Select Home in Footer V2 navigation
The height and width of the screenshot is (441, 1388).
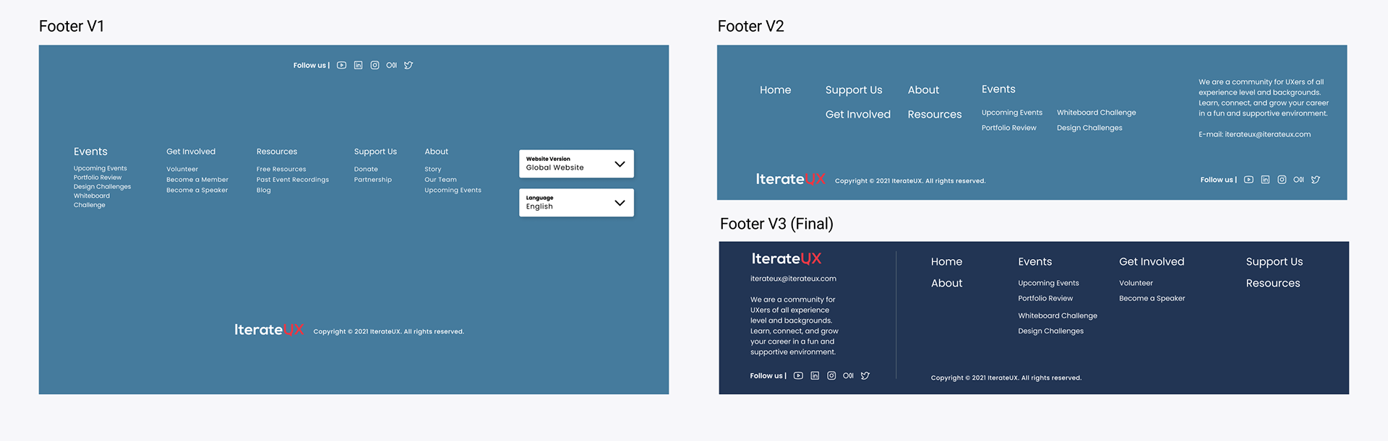click(775, 89)
